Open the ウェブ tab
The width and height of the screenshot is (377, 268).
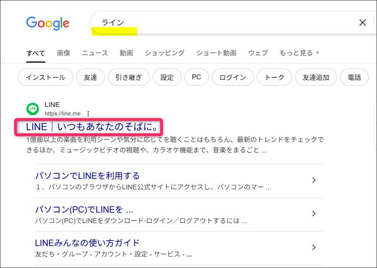click(x=258, y=53)
